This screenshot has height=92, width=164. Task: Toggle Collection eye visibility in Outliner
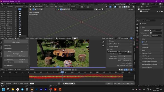tap(160, 11)
